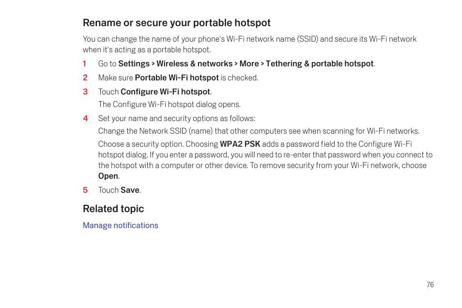Click the bold text Configure Wi-Fi hotspot
Screen dimensions: 462x308
pos(165,92)
